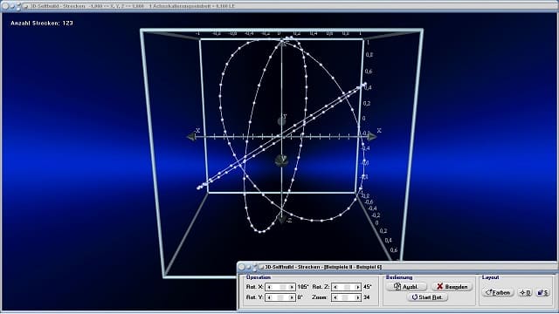Increase Zoom with right arrow
The width and height of the screenshot is (559, 314).
point(357,297)
